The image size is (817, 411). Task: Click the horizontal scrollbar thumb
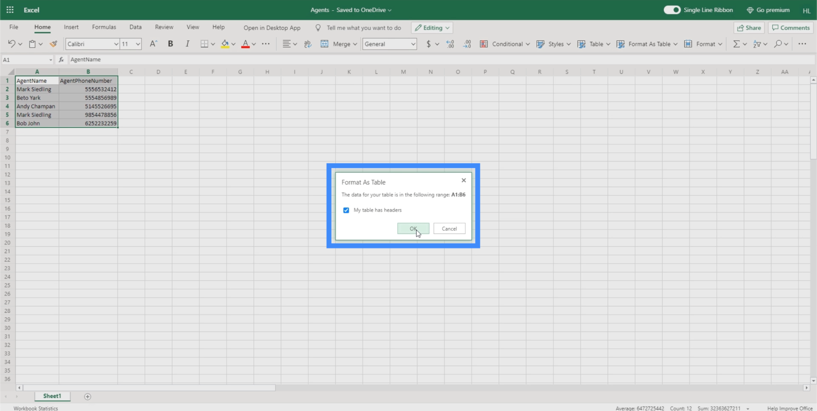[149, 388]
